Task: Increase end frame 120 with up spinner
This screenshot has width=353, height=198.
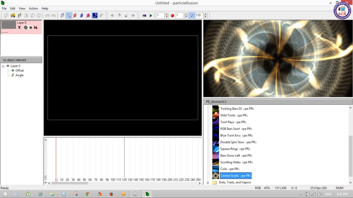Action: (x=205, y=14)
